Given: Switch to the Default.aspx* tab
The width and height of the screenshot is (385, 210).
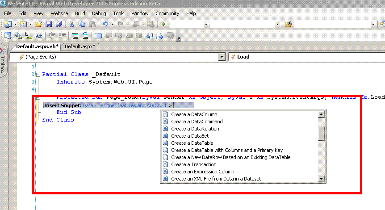Looking at the screenshot, I should pos(80,46).
